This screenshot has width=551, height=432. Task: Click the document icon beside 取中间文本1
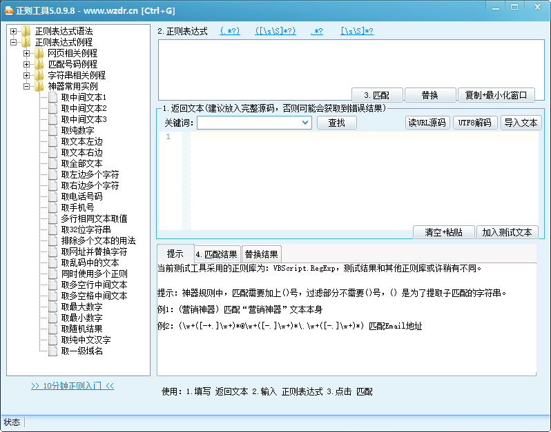[52, 97]
